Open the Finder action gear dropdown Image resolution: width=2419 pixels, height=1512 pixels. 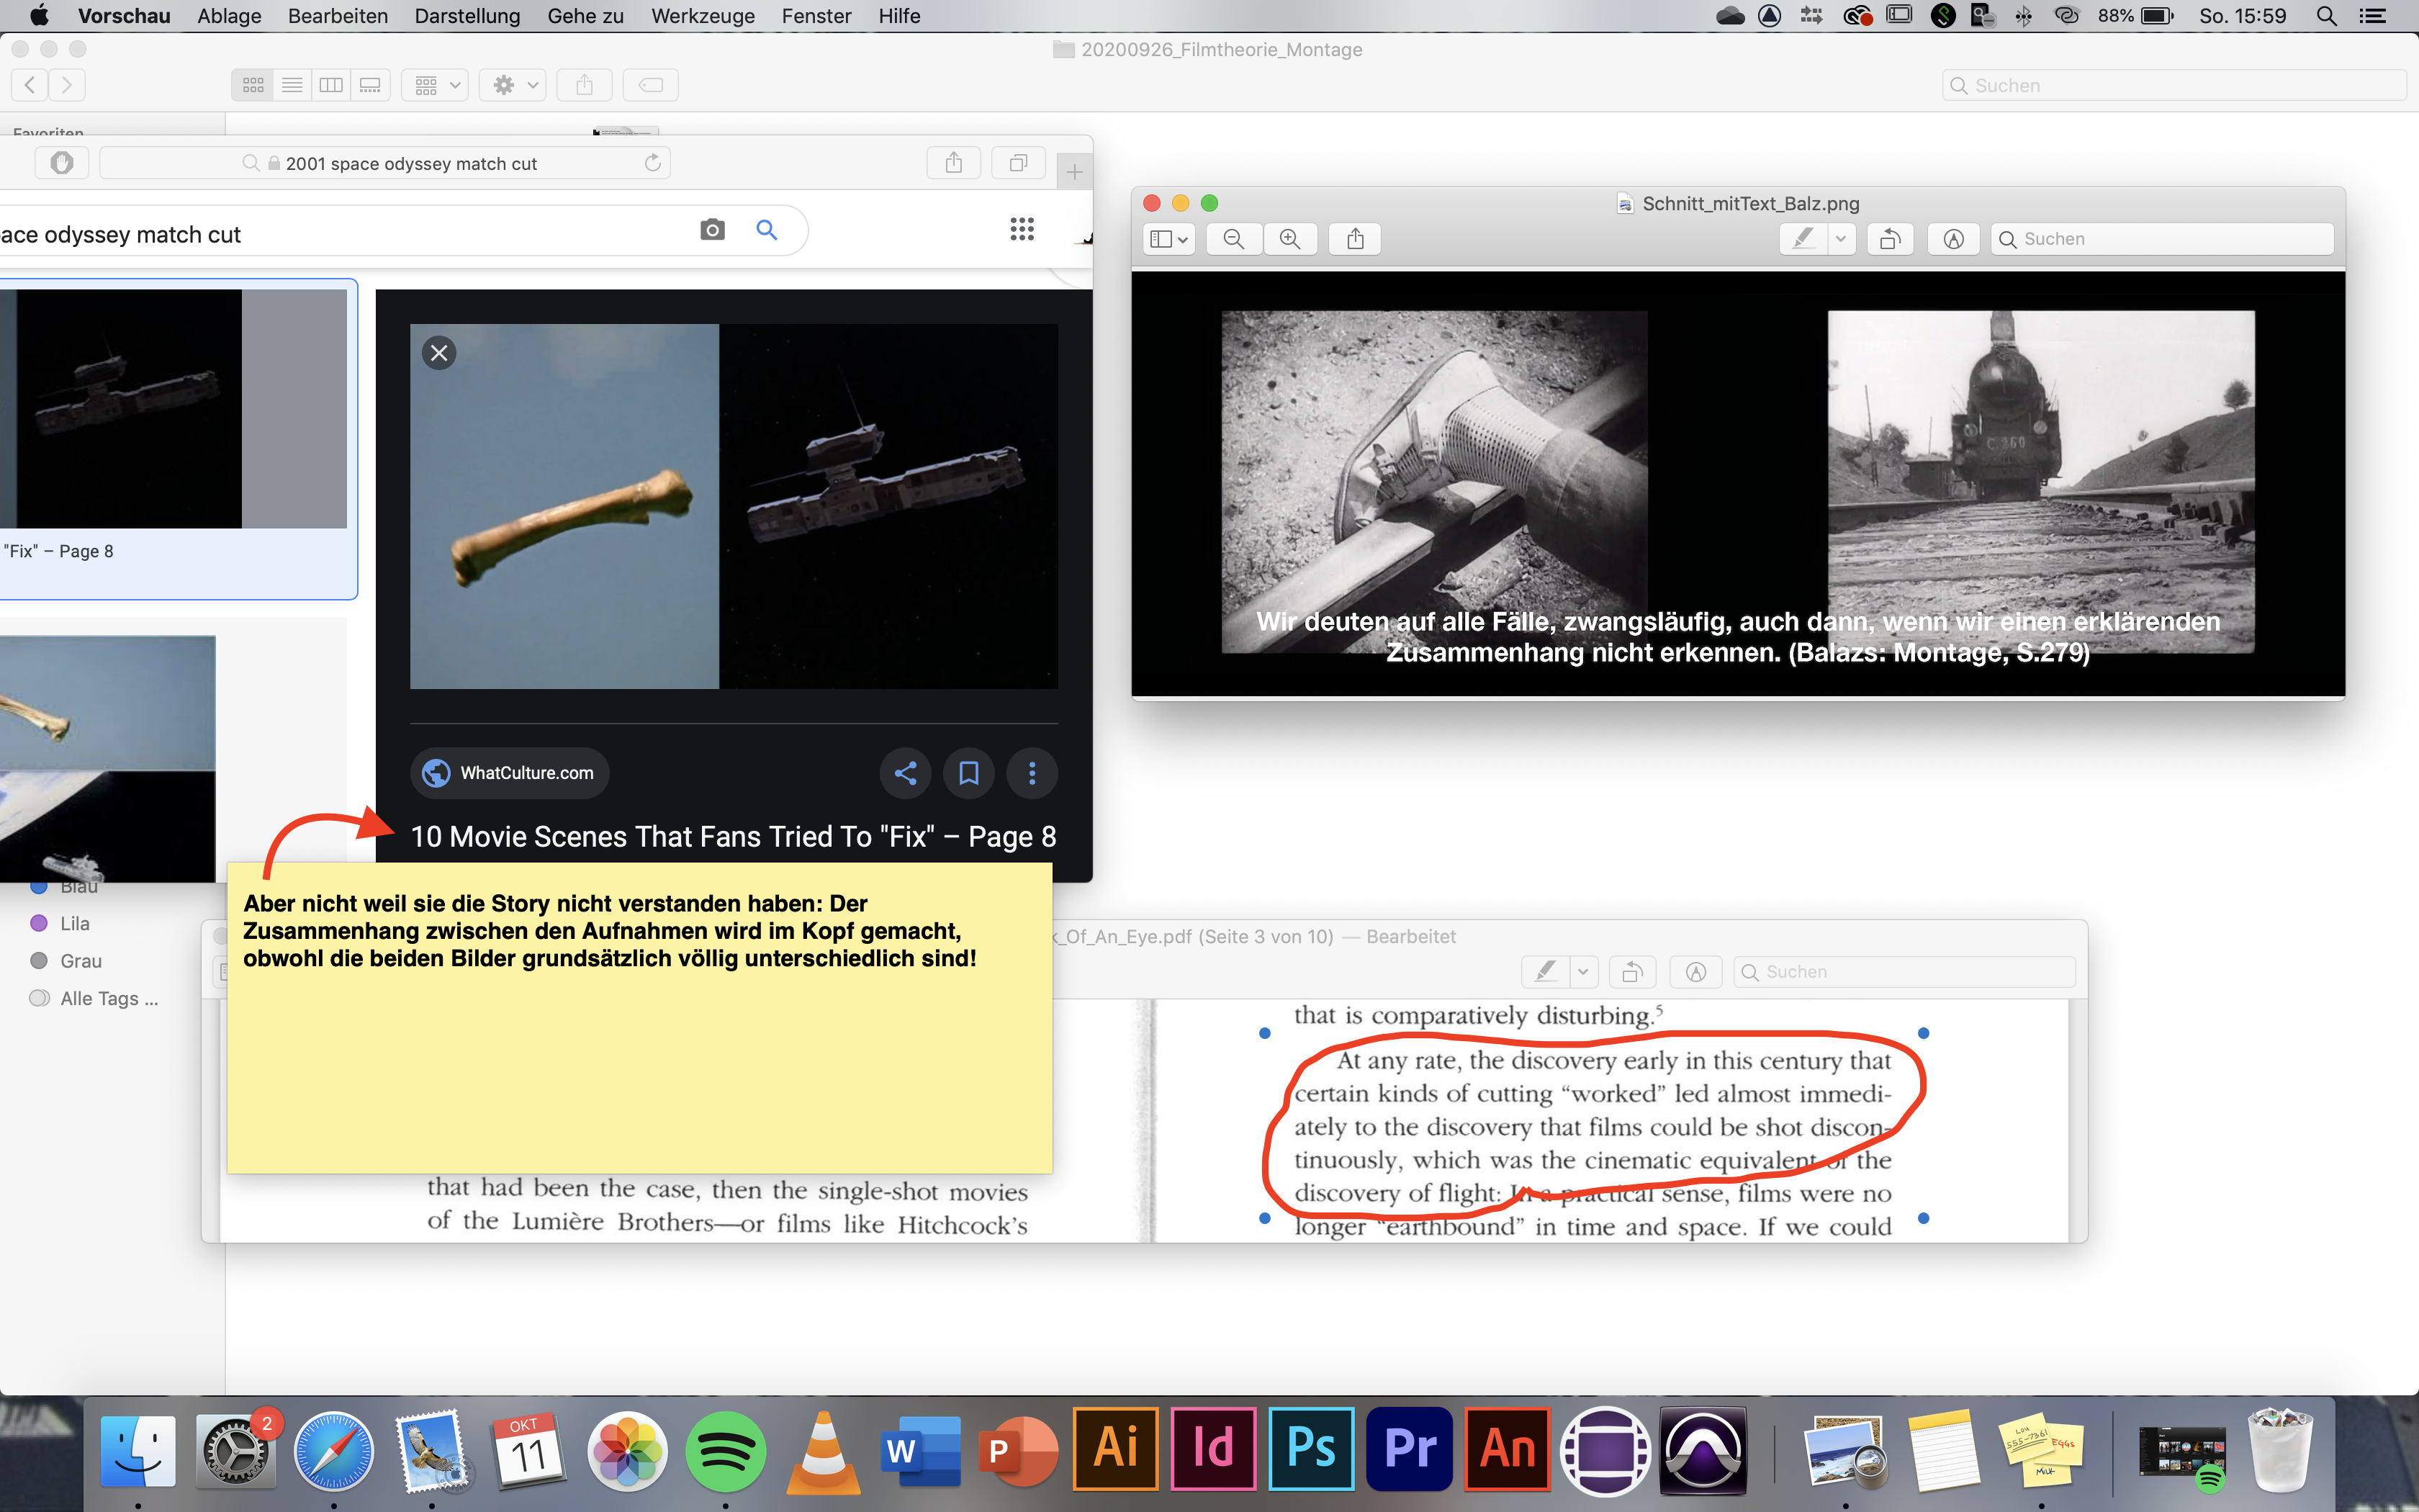[513, 85]
